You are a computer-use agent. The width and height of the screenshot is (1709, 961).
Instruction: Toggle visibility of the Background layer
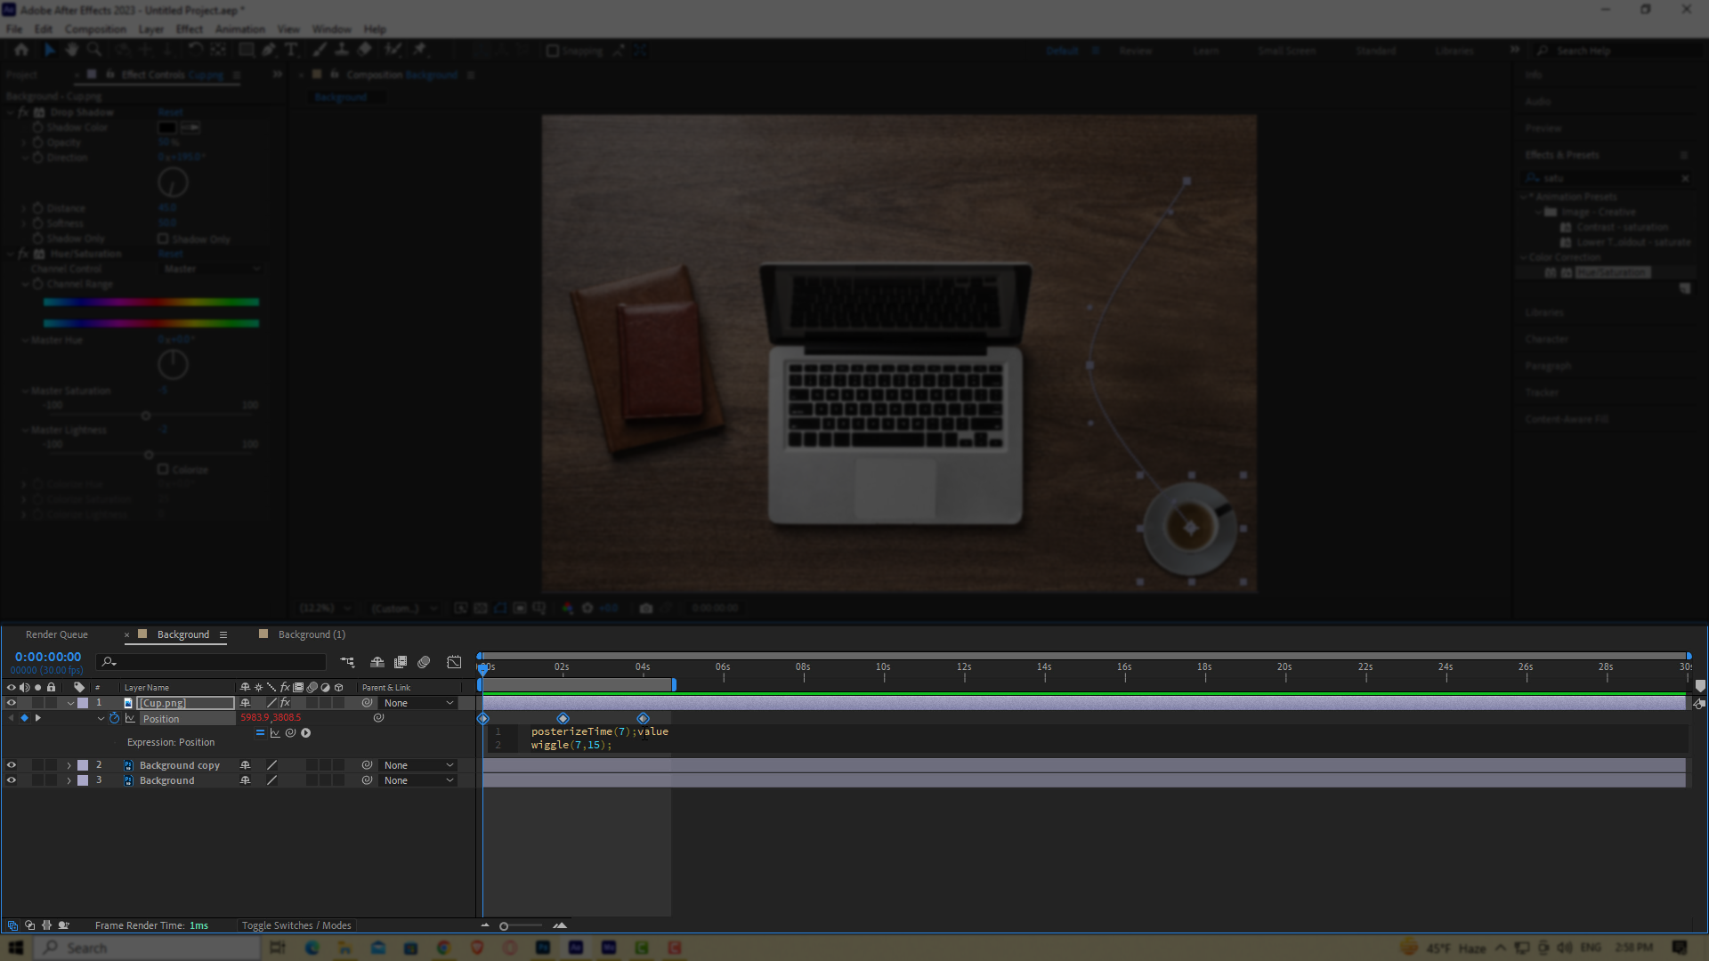12,779
